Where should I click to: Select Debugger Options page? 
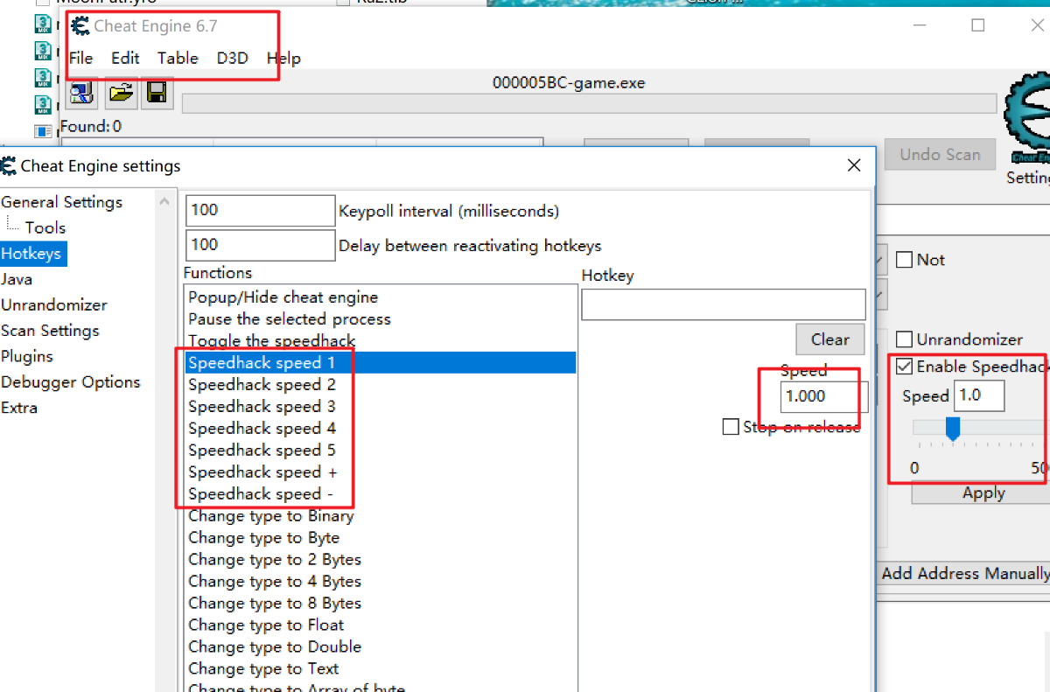pyautogui.click(x=70, y=381)
